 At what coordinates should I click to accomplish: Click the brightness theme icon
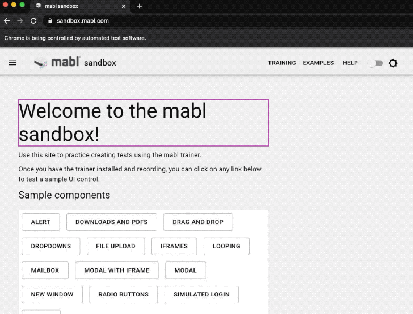point(393,63)
